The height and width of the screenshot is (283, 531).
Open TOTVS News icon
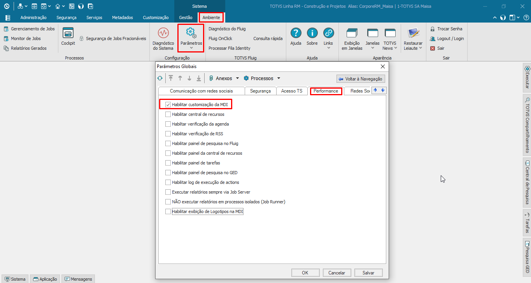(390, 33)
